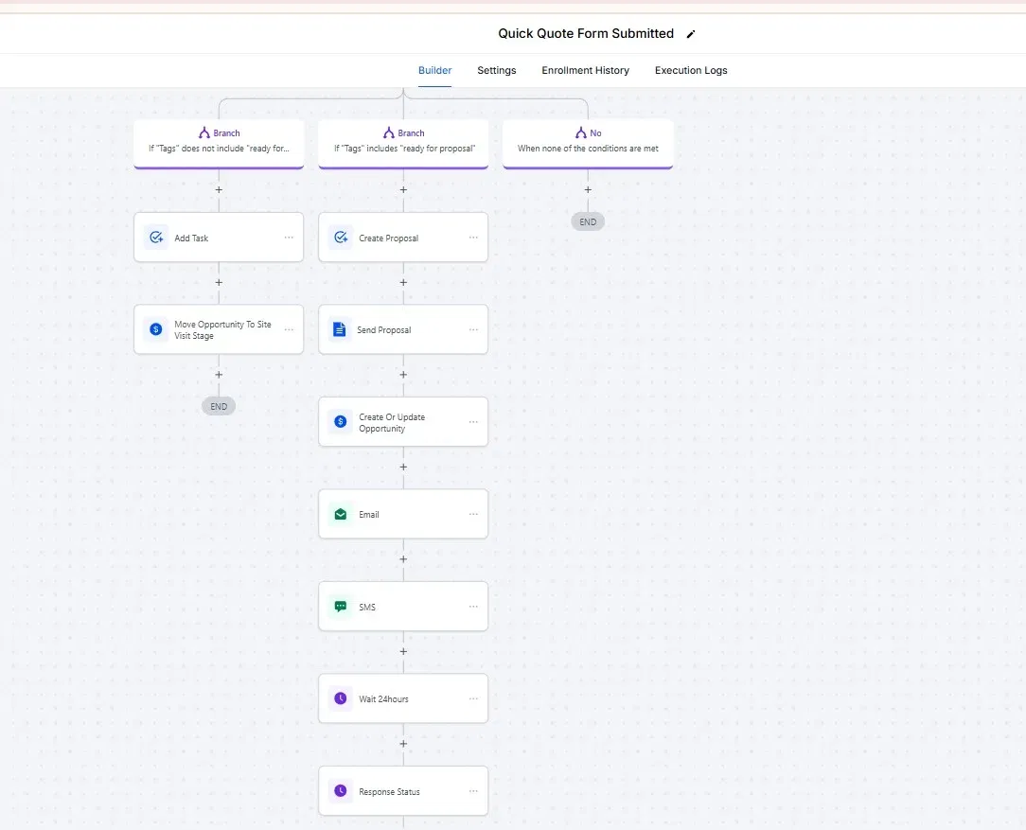Click the Create Proposal step icon

(341, 238)
